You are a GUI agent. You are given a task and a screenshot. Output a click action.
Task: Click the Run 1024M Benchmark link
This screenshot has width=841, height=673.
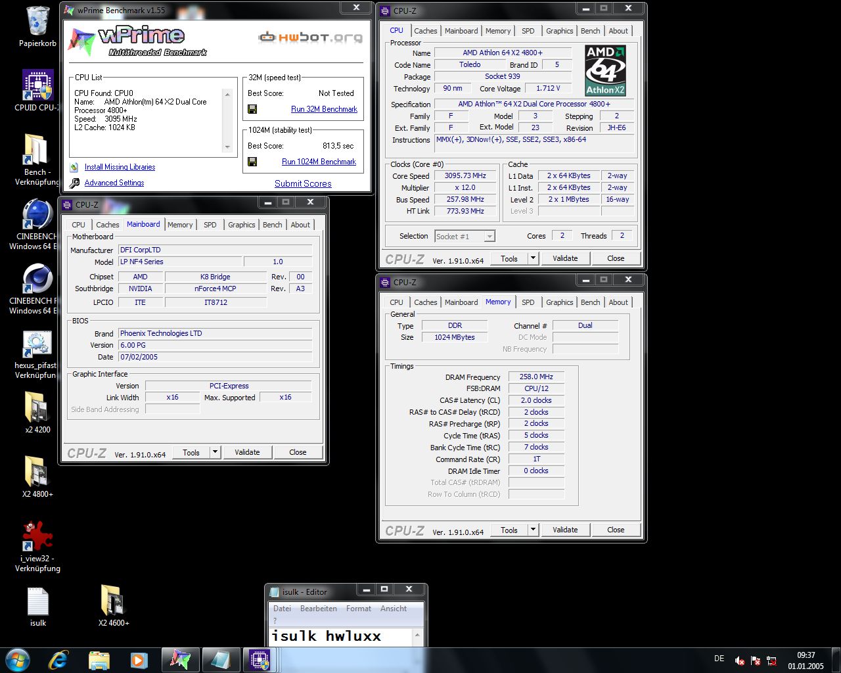(319, 162)
